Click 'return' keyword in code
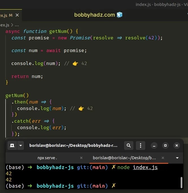188x193 pixels. point(20,77)
